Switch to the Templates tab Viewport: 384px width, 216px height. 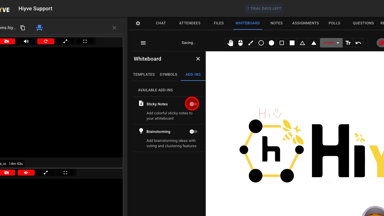144,74
